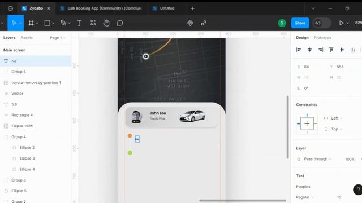Align left in Design panel
Viewport: 362px width, 203px height.
(x=299, y=50)
